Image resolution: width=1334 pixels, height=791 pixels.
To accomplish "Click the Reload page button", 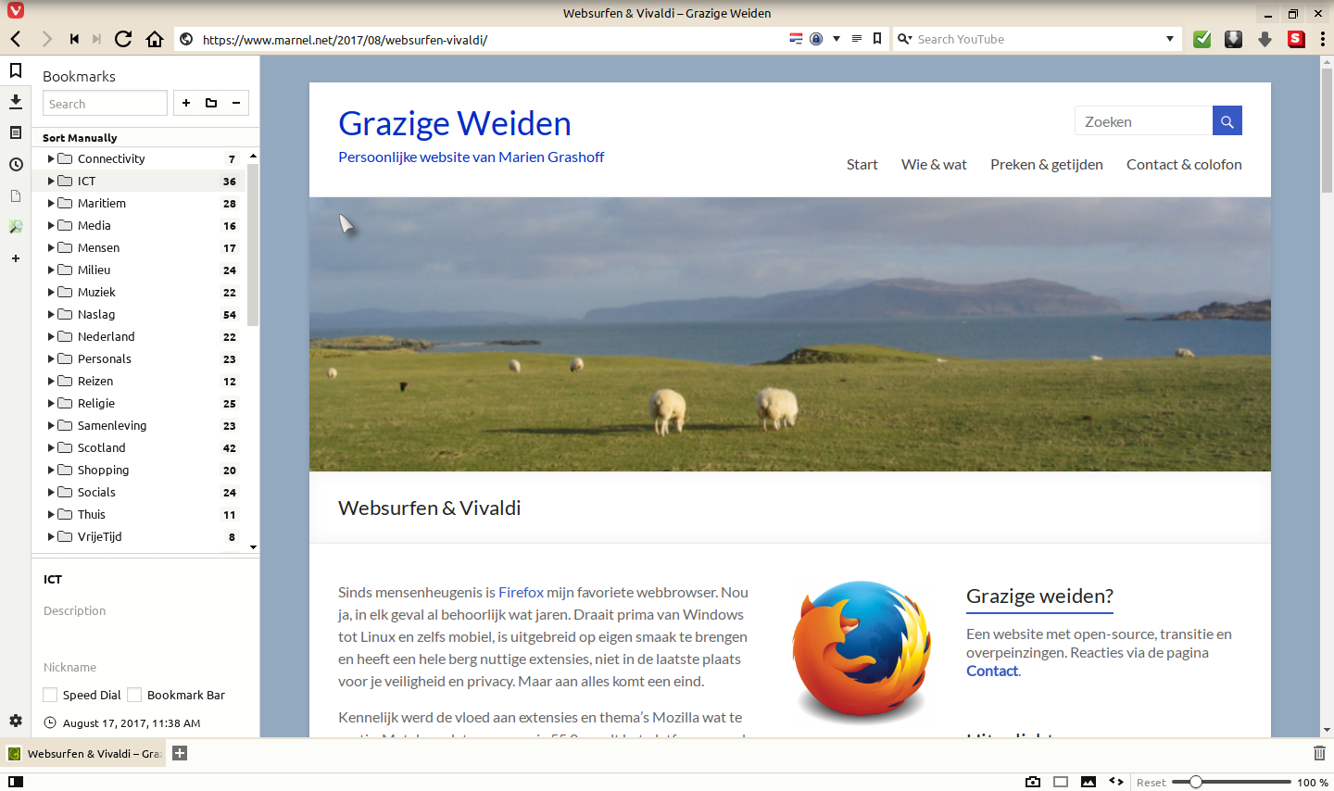I will pyautogui.click(x=123, y=39).
